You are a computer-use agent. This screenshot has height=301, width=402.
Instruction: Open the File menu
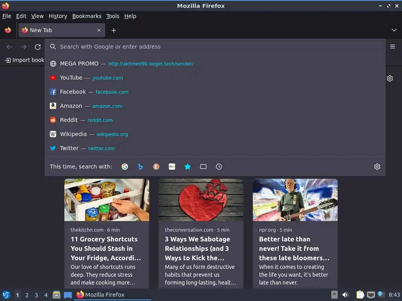point(7,16)
